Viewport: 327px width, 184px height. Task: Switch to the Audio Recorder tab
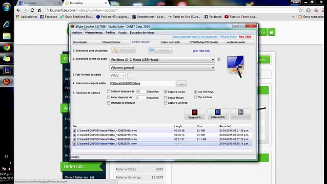click(240, 42)
